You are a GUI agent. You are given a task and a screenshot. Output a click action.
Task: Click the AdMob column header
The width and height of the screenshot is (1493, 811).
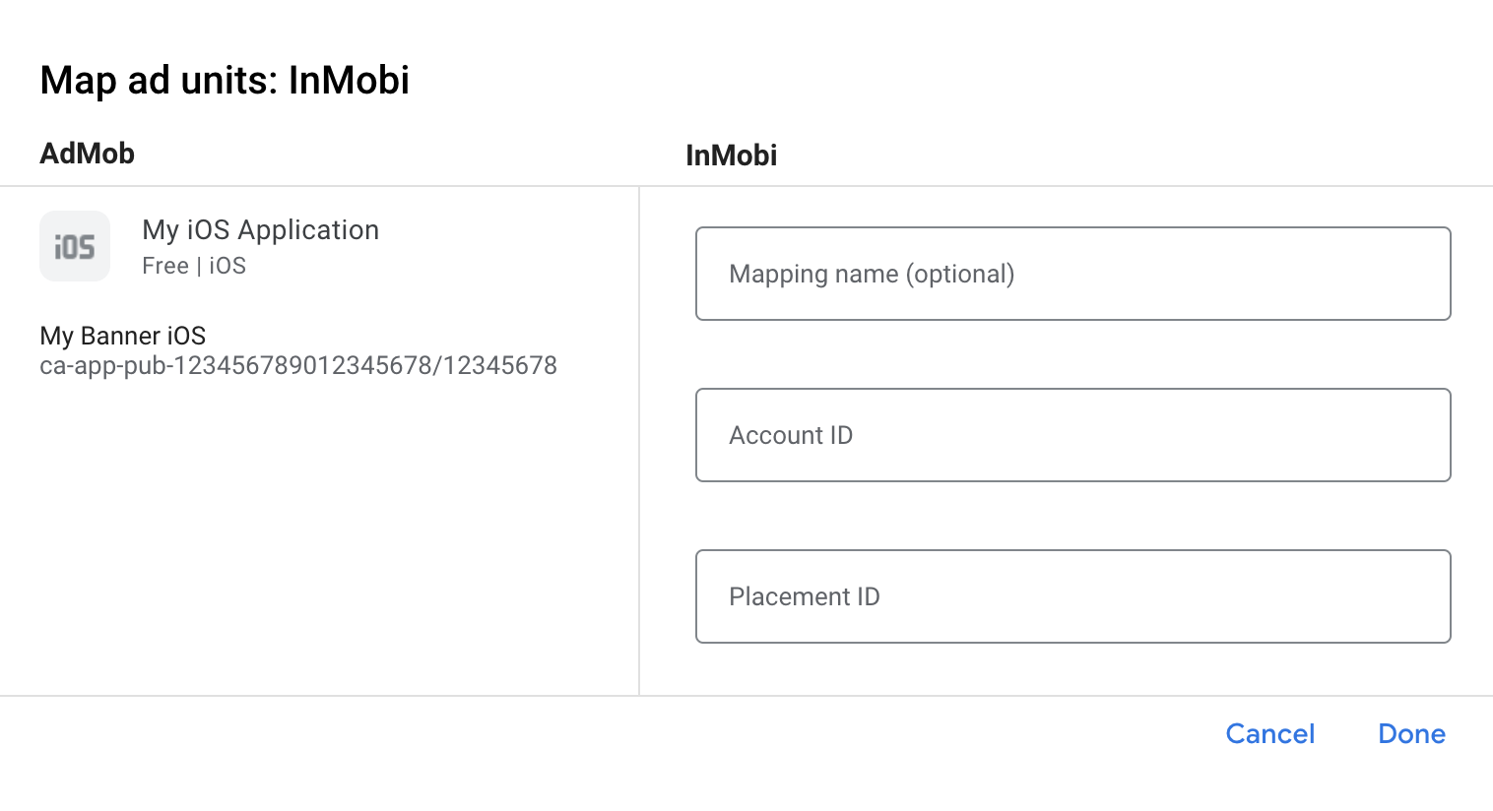click(88, 154)
